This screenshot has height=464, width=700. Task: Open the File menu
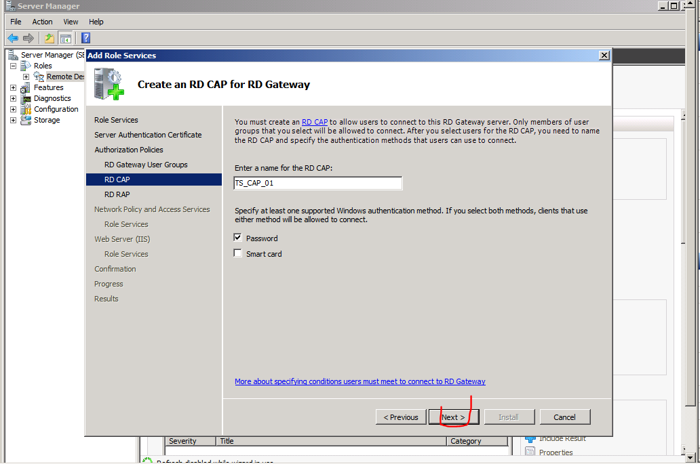coord(16,22)
